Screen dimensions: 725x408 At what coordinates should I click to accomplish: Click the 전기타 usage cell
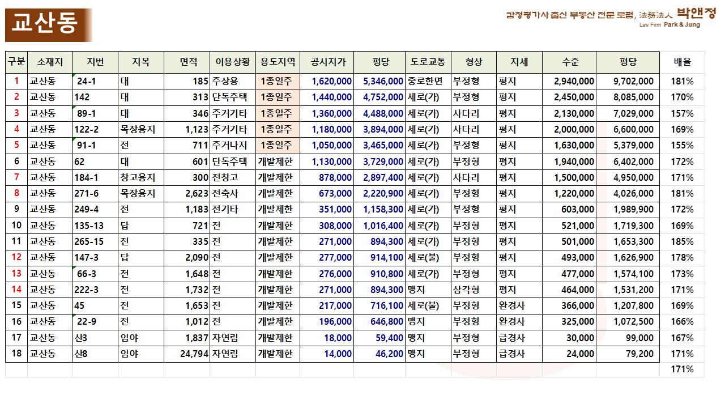233,210
